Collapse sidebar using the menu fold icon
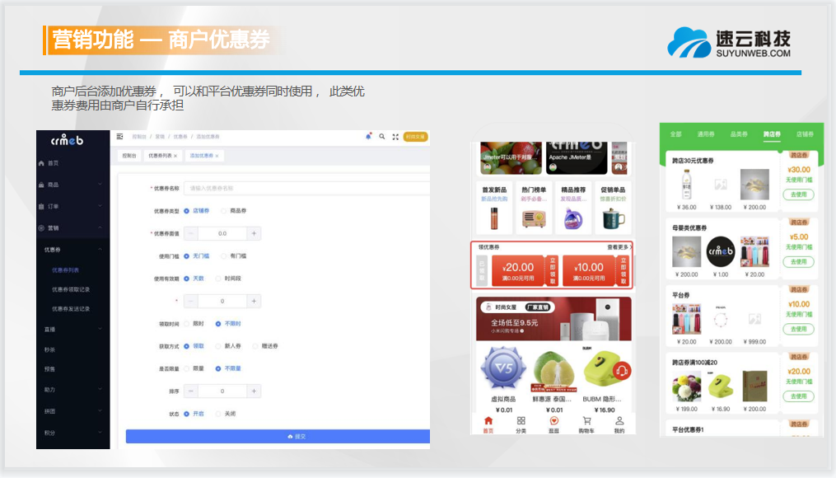 point(120,137)
